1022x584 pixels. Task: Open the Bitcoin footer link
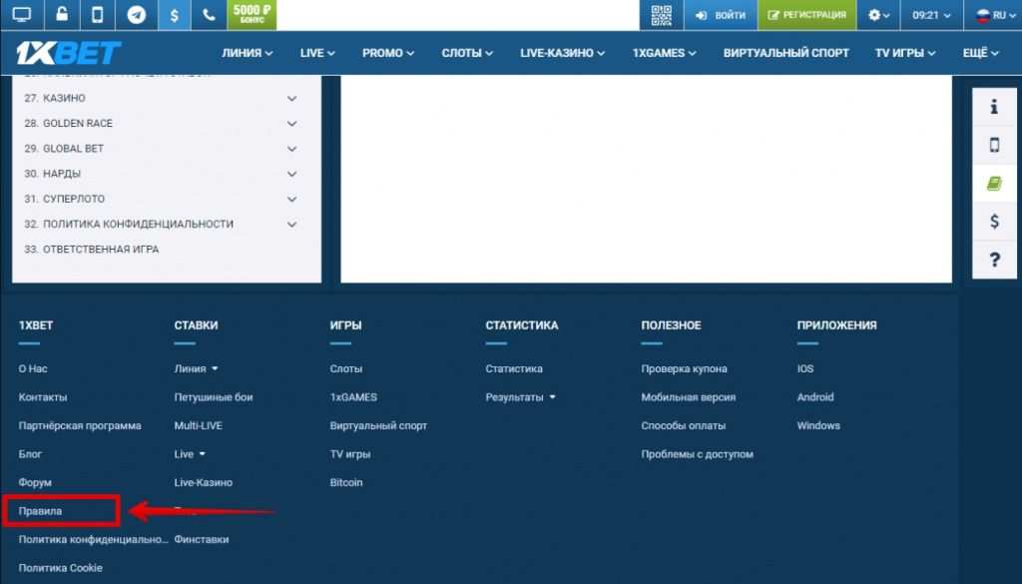pyautogui.click(x=345, y=482)
